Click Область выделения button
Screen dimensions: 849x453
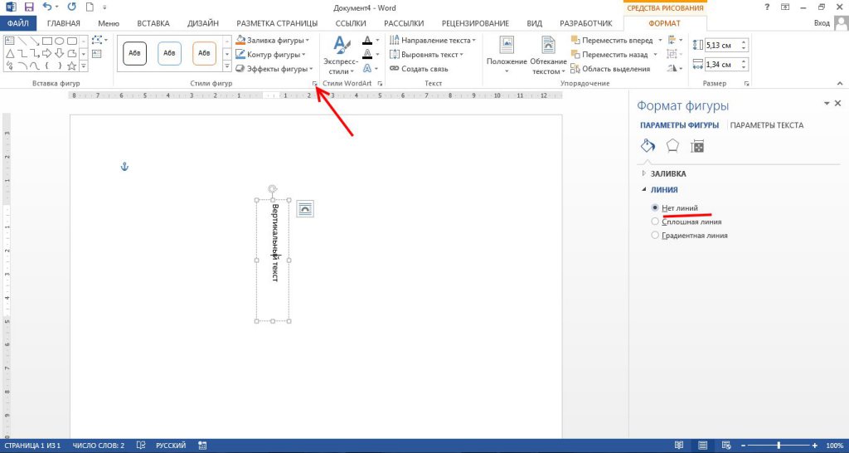610,69
